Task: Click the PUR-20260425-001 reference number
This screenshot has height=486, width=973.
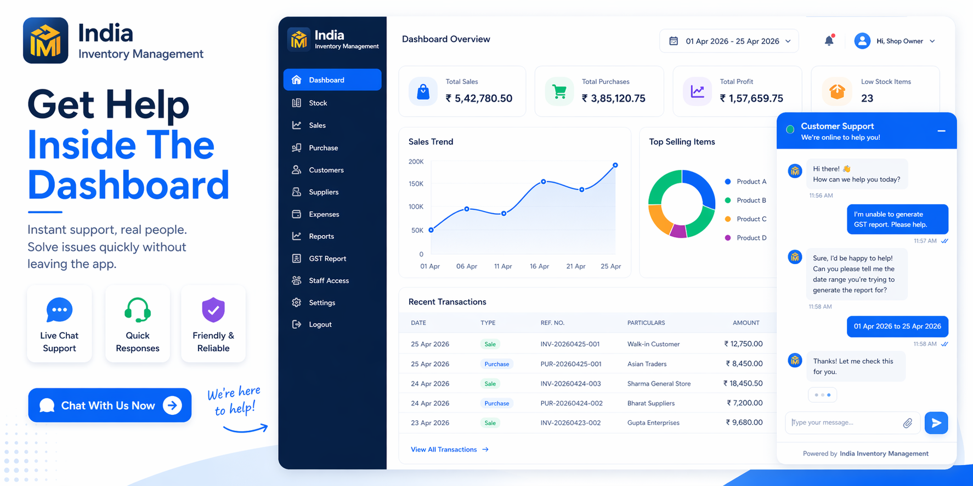Action: (x=571, y=364)
